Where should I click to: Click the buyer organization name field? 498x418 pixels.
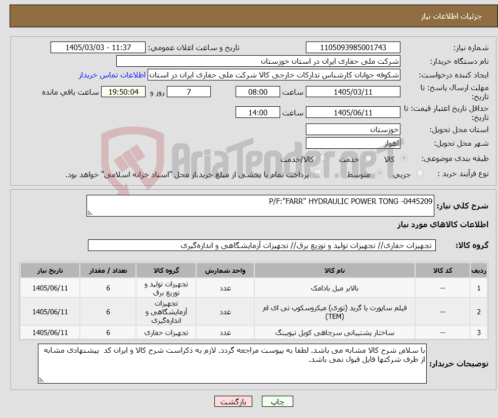point(258,61)
